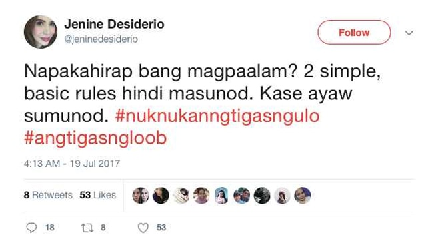
Task: Open the 4:13 AM - 19 Jul 2017 timestamp
Action: point(72,164)
